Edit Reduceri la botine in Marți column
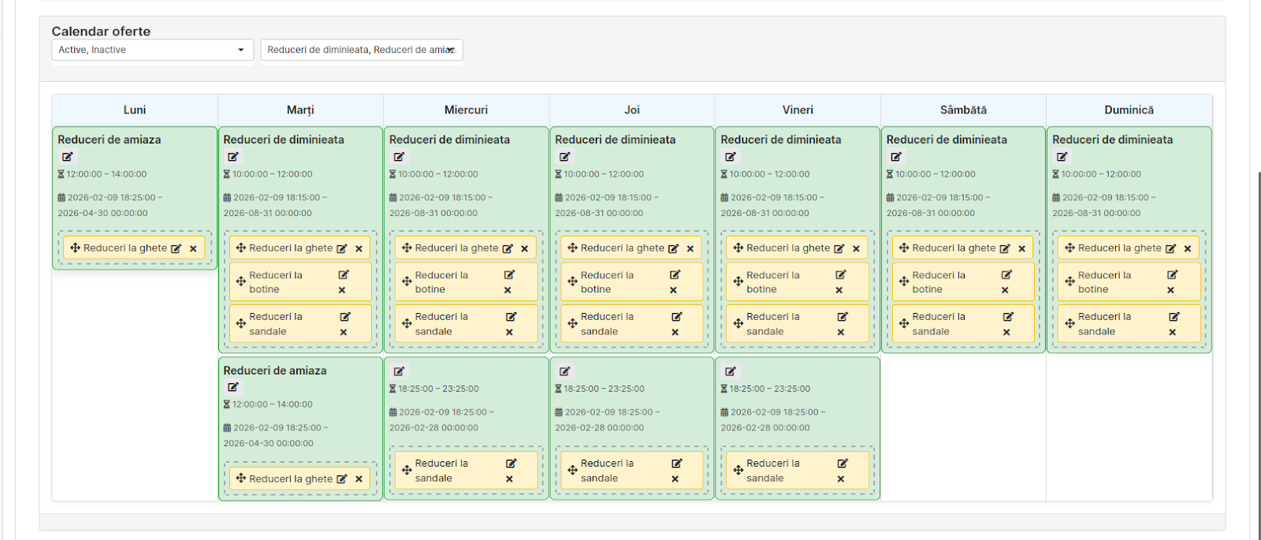The width and height of the screenshot is (1261, 540). 344,275
